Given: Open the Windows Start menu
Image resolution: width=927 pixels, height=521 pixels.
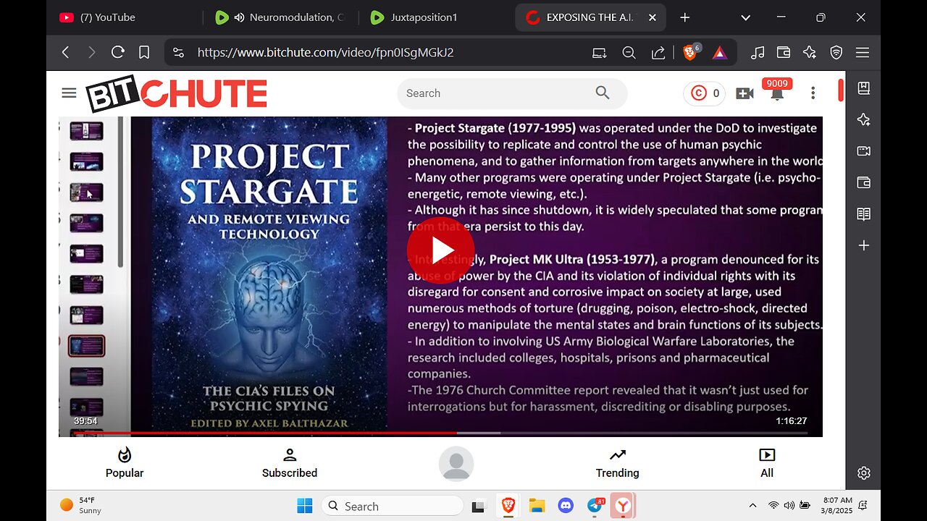Looking at the screenshot, I should 305,506.
